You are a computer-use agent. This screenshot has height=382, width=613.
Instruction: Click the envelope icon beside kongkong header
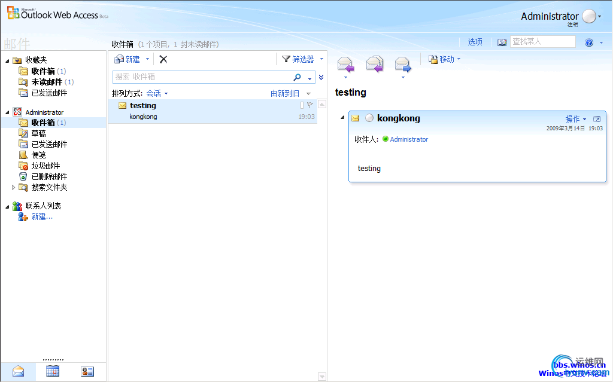coord(356,118)
